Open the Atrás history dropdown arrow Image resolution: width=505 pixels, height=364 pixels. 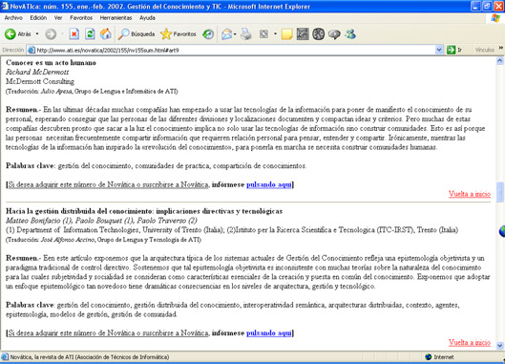[x=37, y=33]
